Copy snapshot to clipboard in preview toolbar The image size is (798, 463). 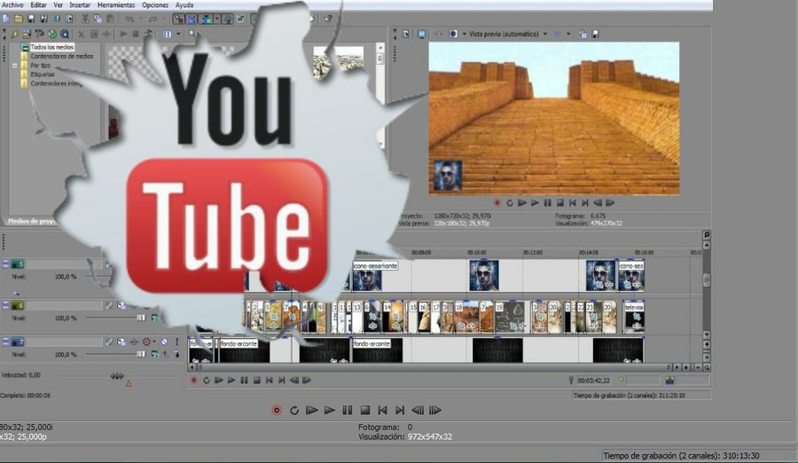coord(583,34)
